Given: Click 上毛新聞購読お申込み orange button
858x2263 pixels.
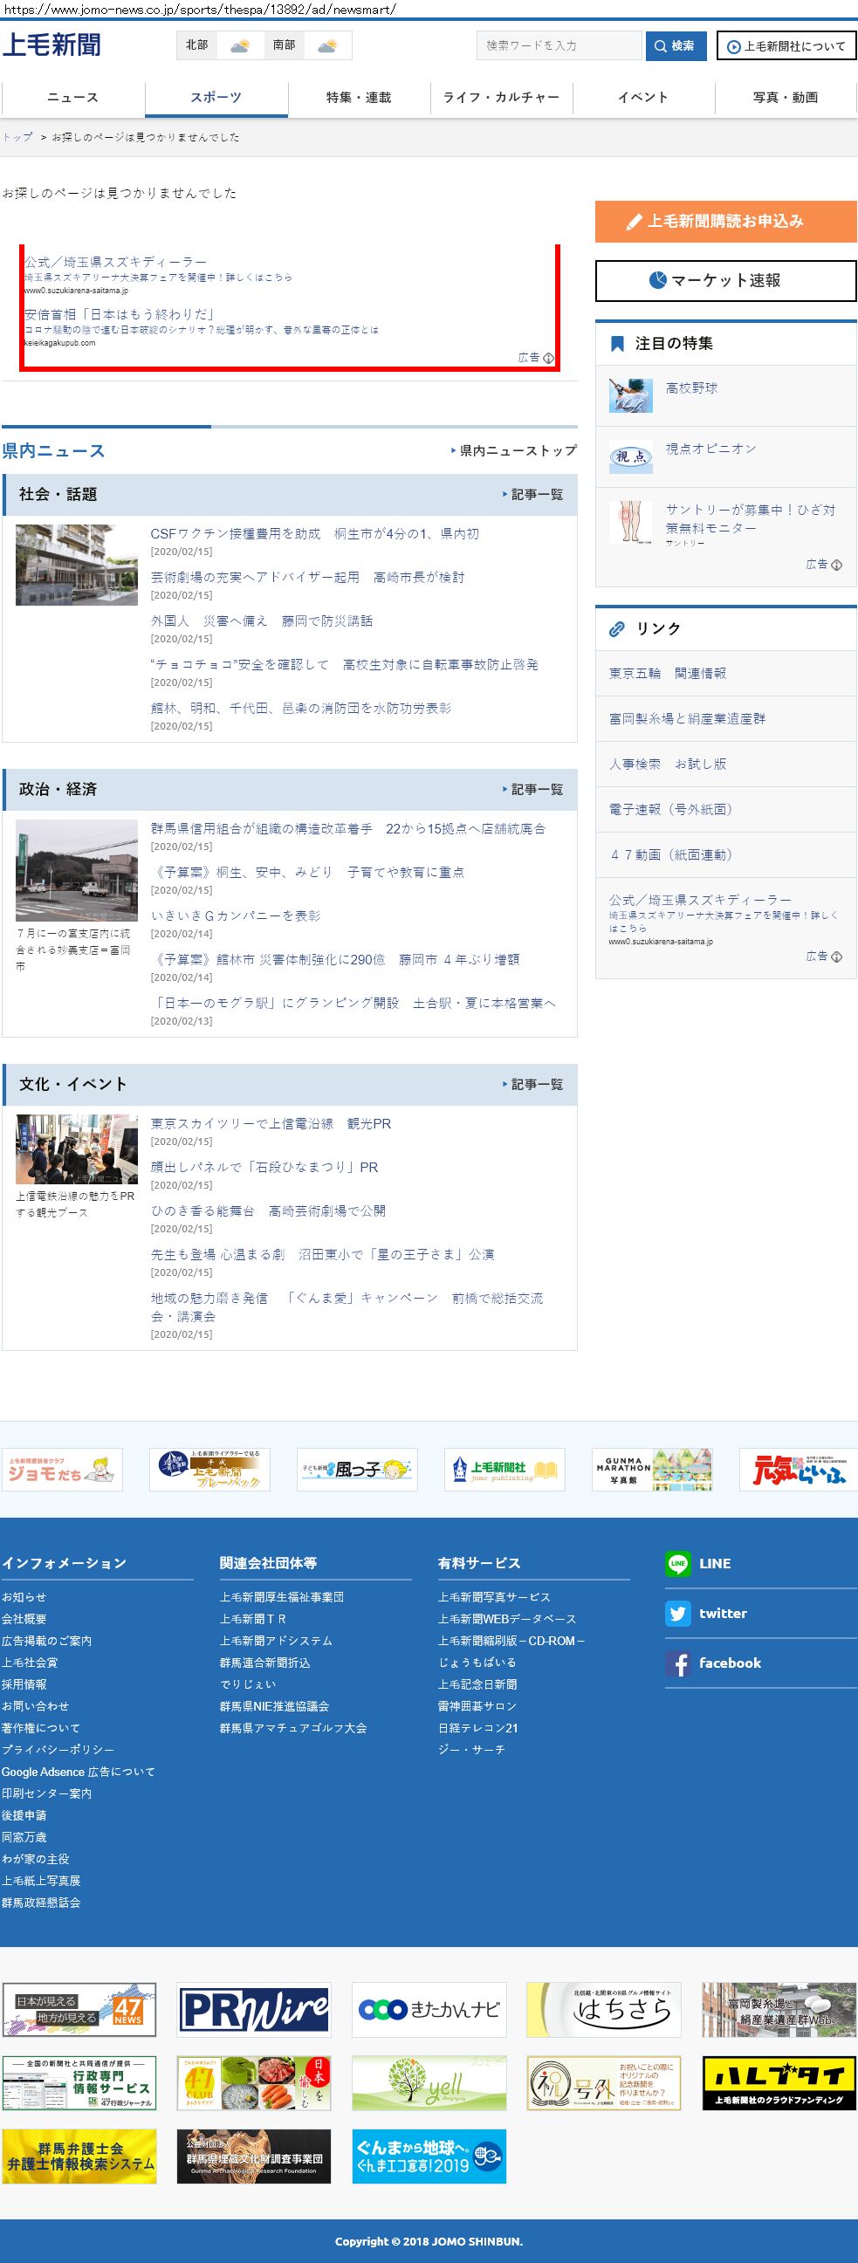Looking at the screenshot, I should coord(725,222).
